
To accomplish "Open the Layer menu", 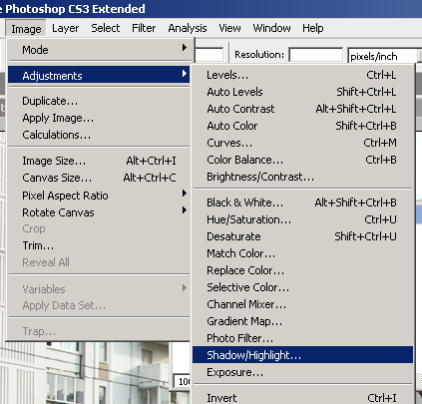I will coord(65,29).
